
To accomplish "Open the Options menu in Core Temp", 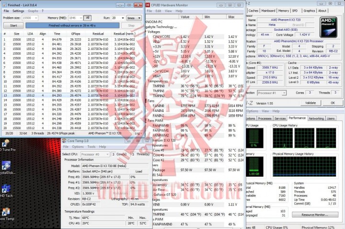I will coord(78,146).
